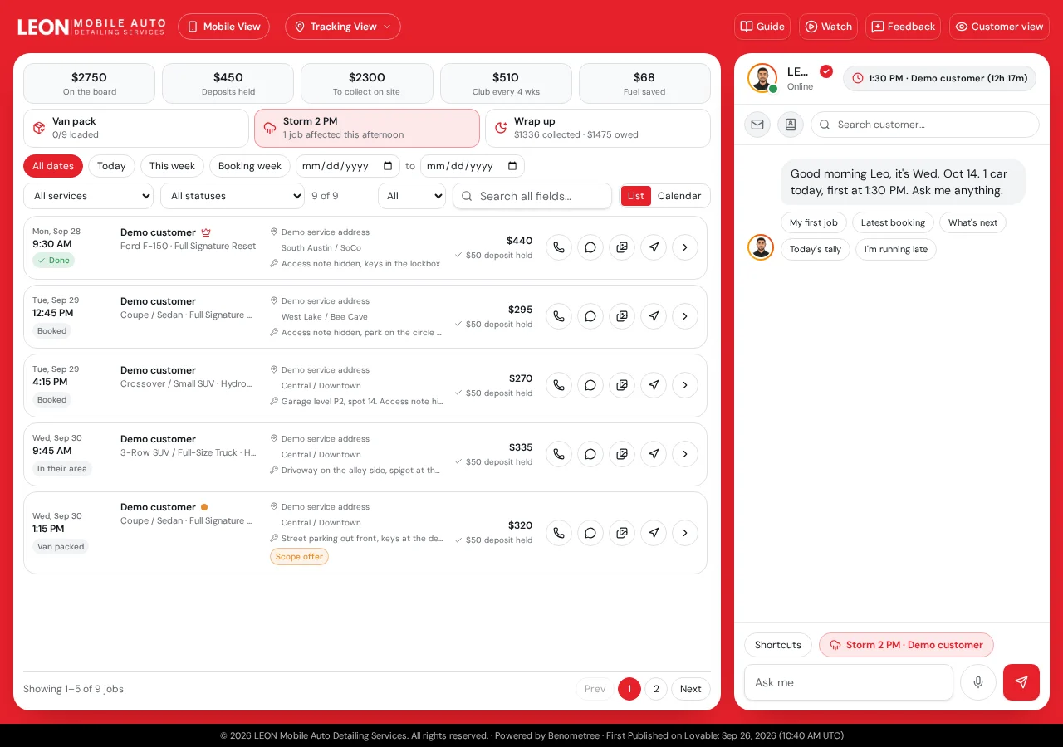Choose the 'Latest booking' suggestion
The image size is (1063, 747).
893,222
